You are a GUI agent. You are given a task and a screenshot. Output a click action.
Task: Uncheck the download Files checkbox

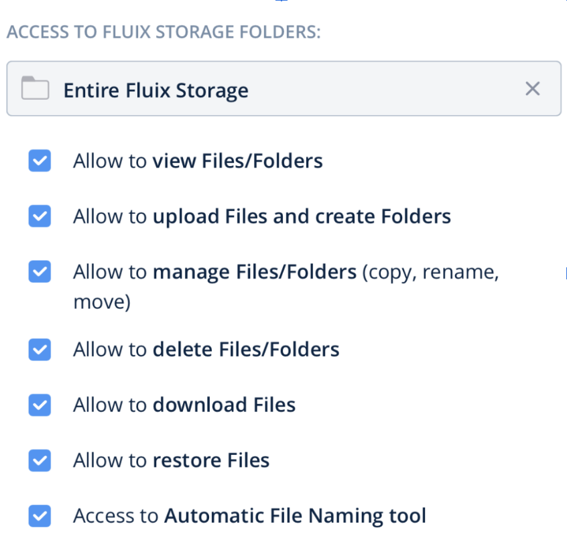pyautogui.click(x=40, y=405)
